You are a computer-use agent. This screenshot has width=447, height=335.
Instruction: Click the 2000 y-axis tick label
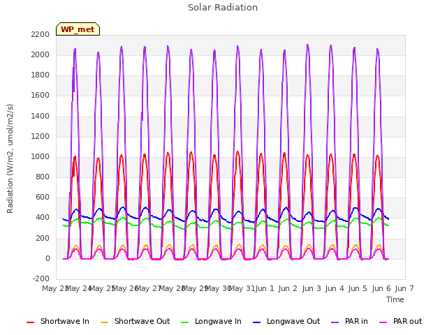(x=41, y=54)
